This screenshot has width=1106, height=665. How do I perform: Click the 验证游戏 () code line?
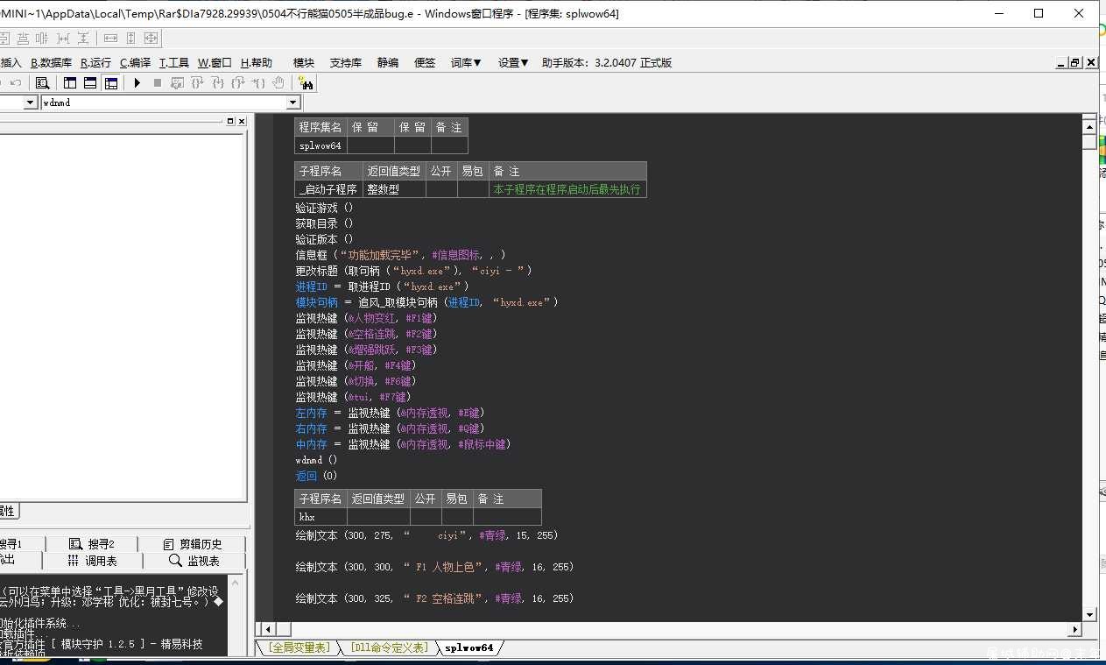(324, 208)
